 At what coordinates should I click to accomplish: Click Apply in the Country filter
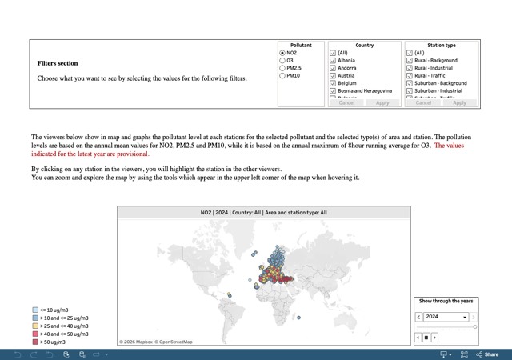(x=382, y=102)
